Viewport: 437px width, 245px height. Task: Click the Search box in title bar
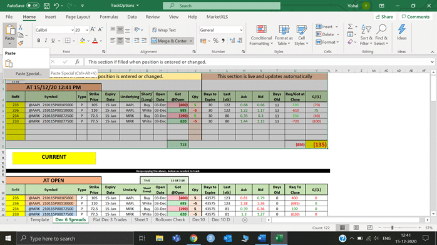[x=222, y=6]
